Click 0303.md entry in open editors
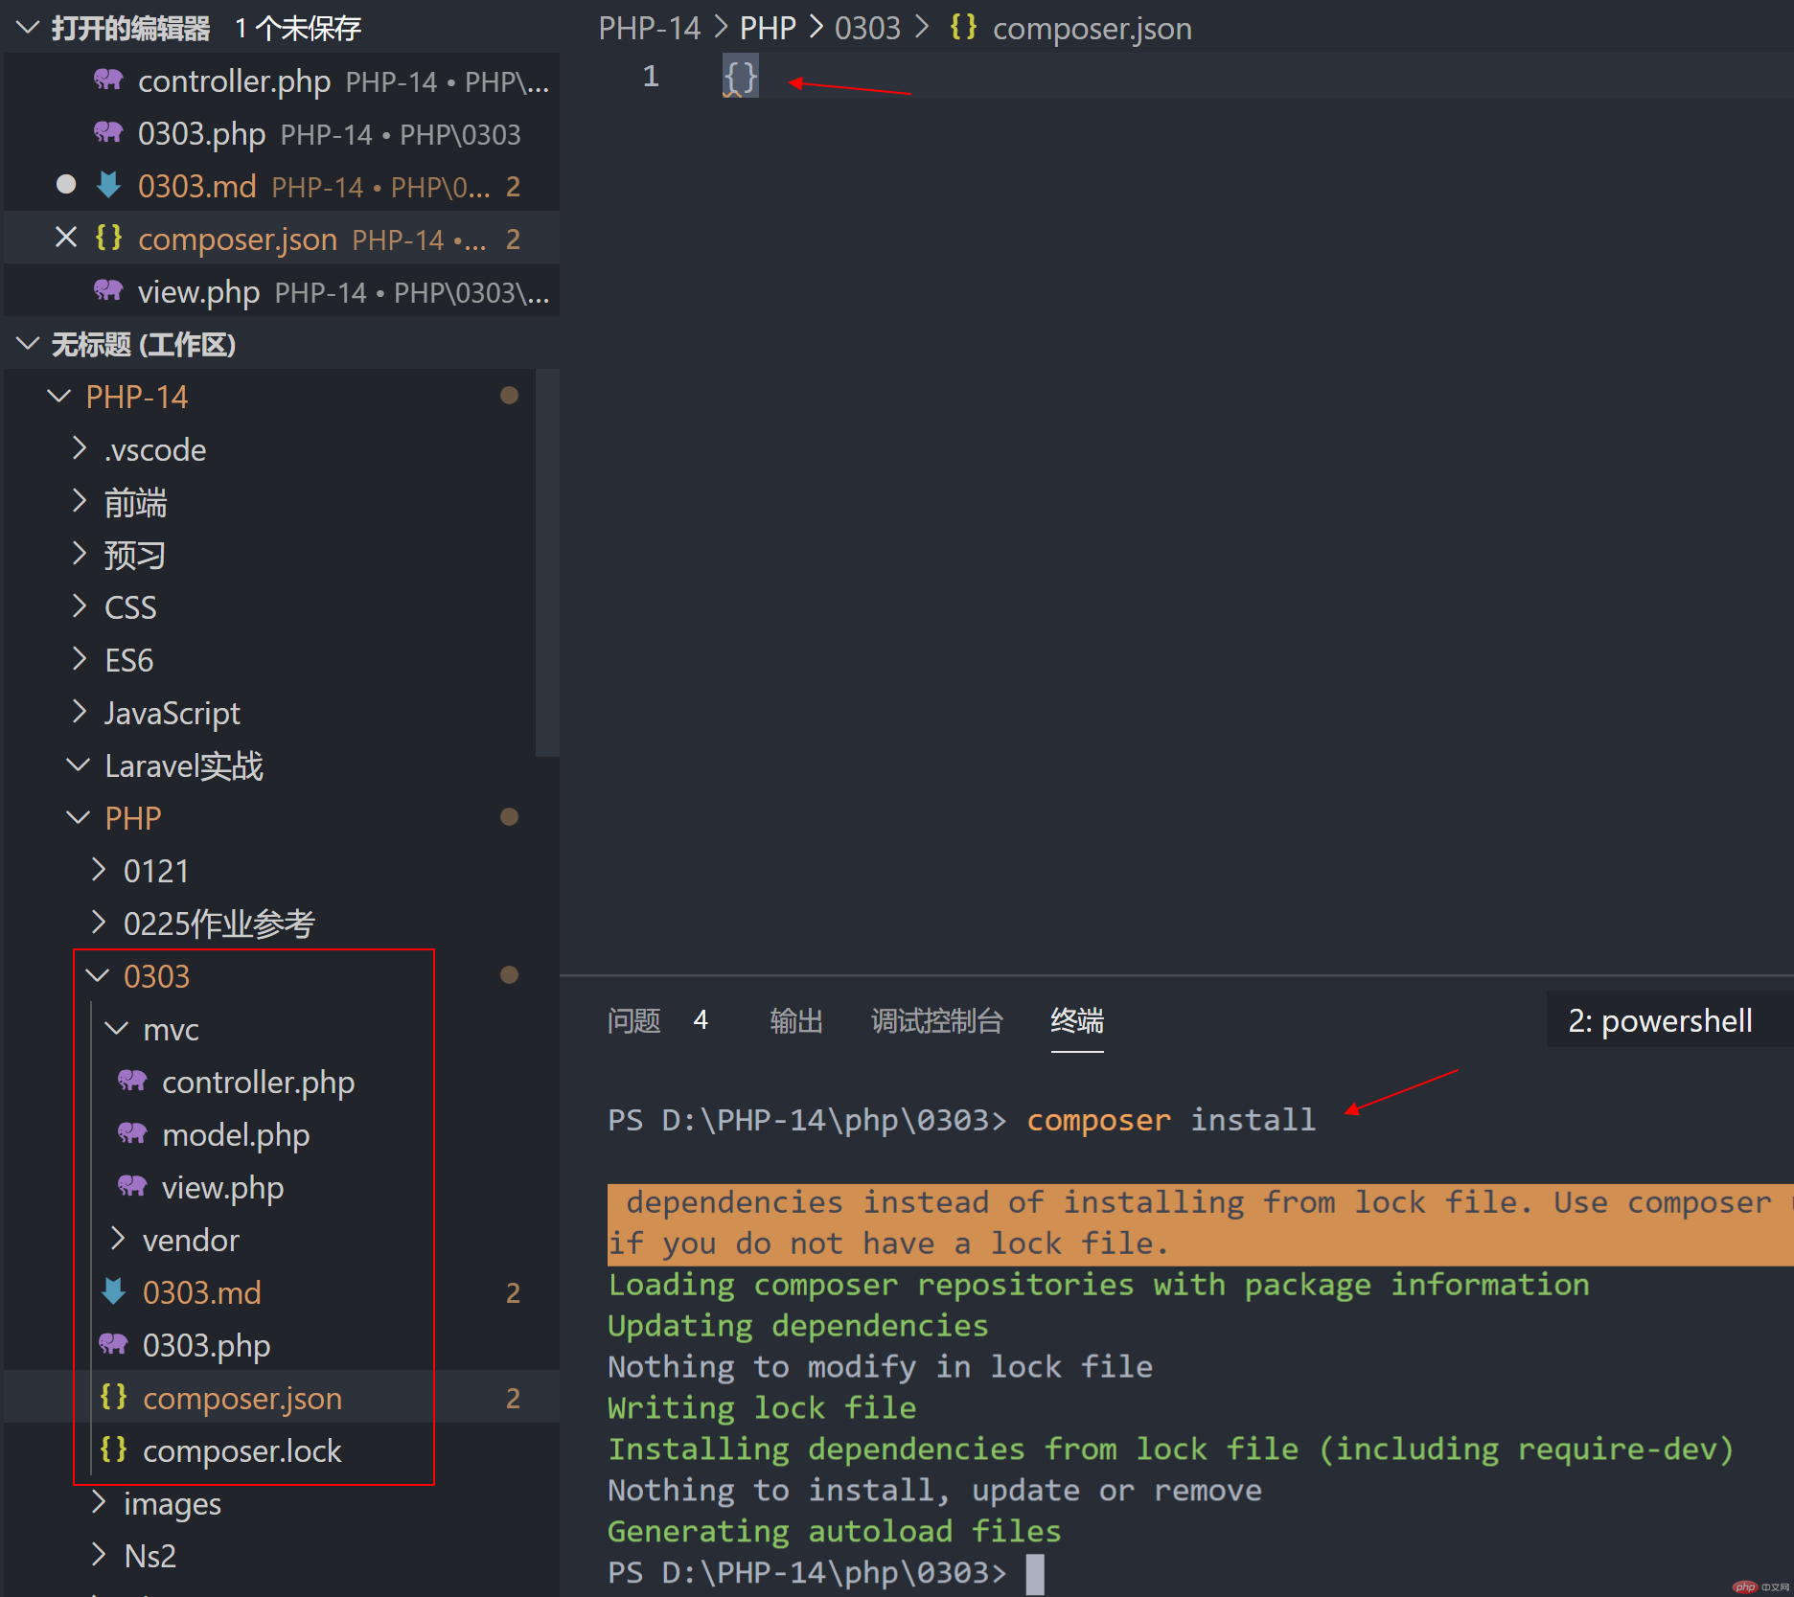 tap(282, 186)
